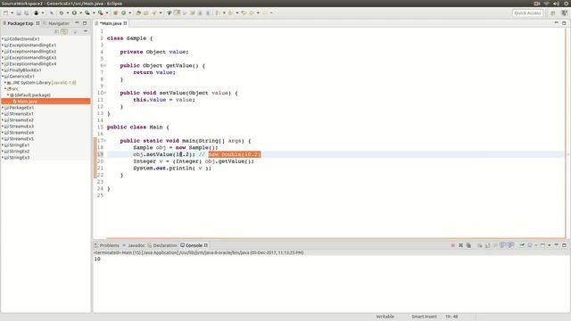The width and height of the screenshot is (571, 321).
Task: Open the New file dropdown arrow
Action: [12, 12]
